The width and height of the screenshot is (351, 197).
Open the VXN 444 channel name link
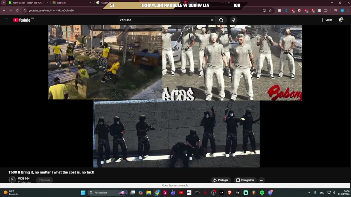pyautogui.click(x=24, y=179)
